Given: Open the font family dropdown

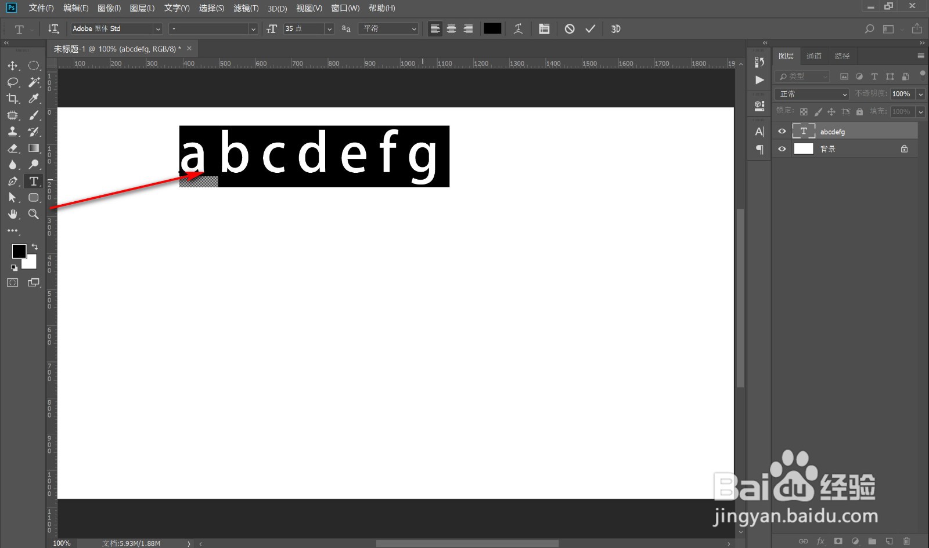Looking at the screenshot, I should [x=158, y=28].
